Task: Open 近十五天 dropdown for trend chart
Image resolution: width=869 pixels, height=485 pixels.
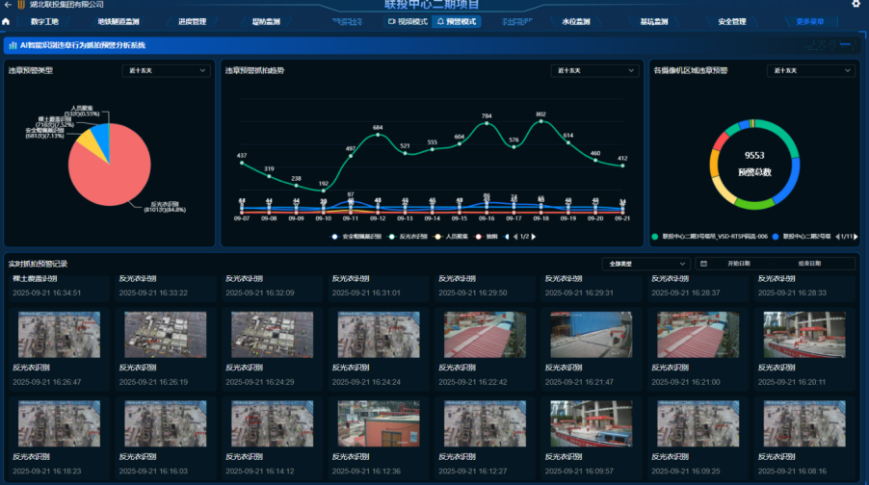Action: (x=594, y=70)
